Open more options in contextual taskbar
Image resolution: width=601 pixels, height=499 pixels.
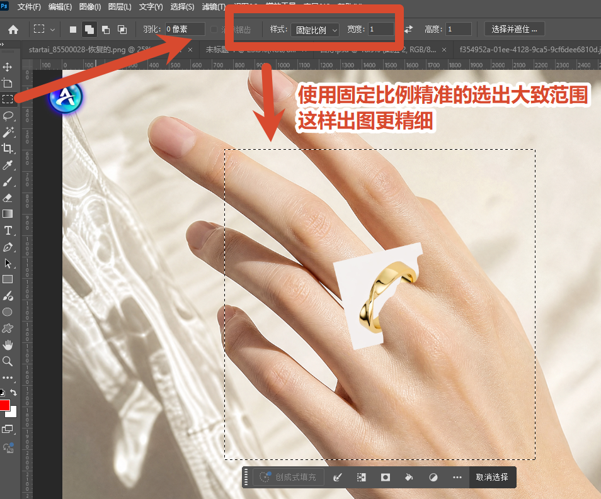tap(457, 477)
